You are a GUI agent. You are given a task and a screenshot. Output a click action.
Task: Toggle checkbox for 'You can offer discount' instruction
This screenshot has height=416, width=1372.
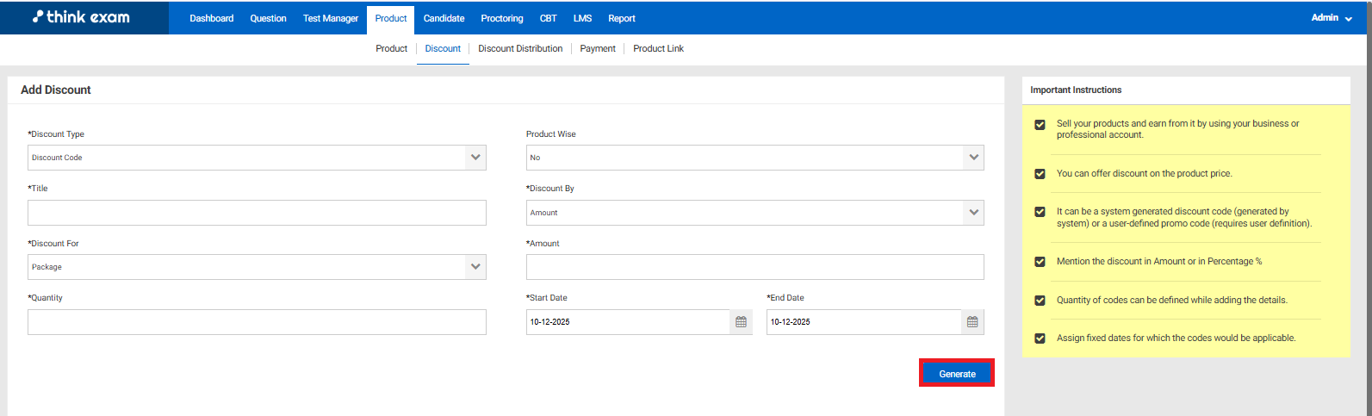pyautogui.click(x=1040, y=174)
